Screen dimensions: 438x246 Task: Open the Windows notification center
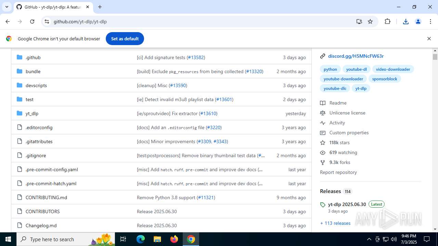pyautogui.click(x=427, y=239)
